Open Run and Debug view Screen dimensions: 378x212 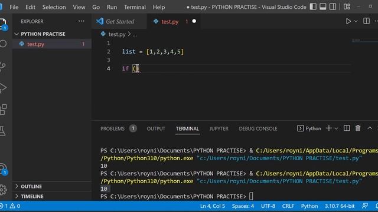pyautogui.click(x=3, y=88)
